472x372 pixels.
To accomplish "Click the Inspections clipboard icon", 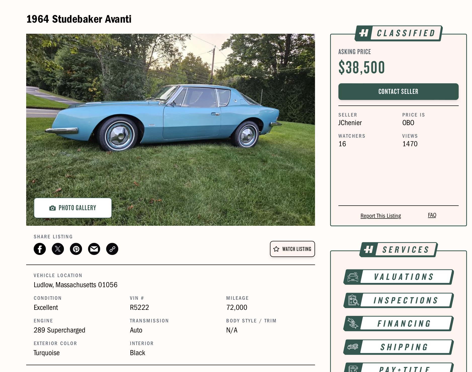I will coord(353,300).
